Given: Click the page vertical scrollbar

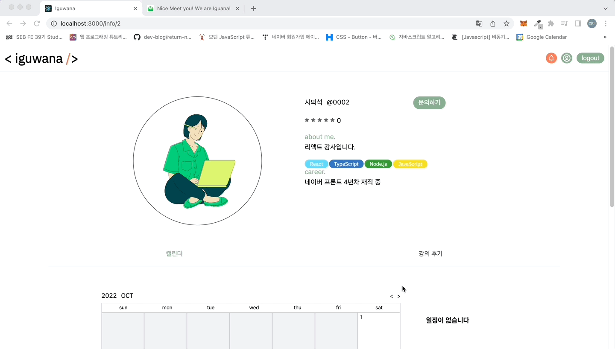Looking at the screenshot, I should coord(612,128).
